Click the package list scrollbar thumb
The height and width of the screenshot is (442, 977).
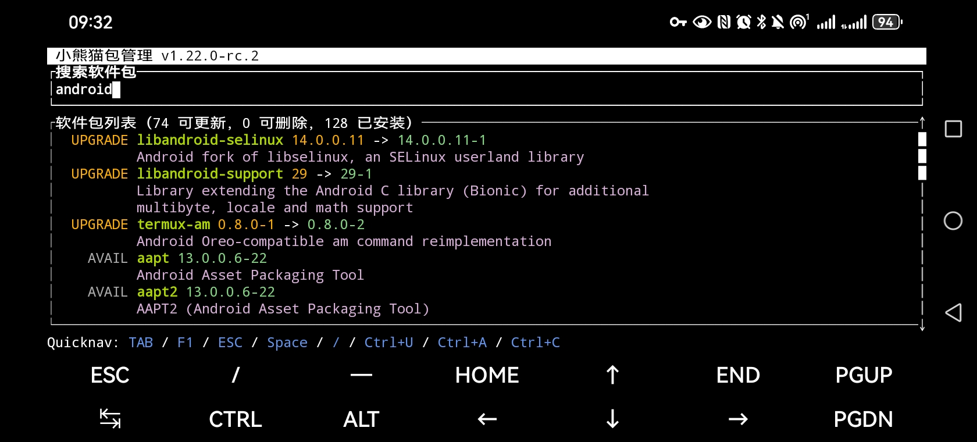(922, 156)
